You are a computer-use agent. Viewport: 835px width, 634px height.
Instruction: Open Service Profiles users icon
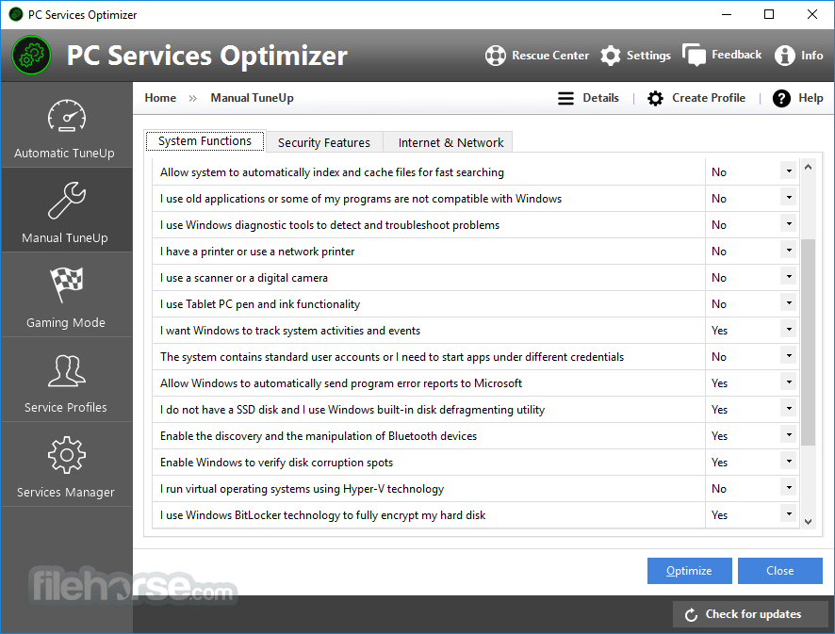(67, 370)
